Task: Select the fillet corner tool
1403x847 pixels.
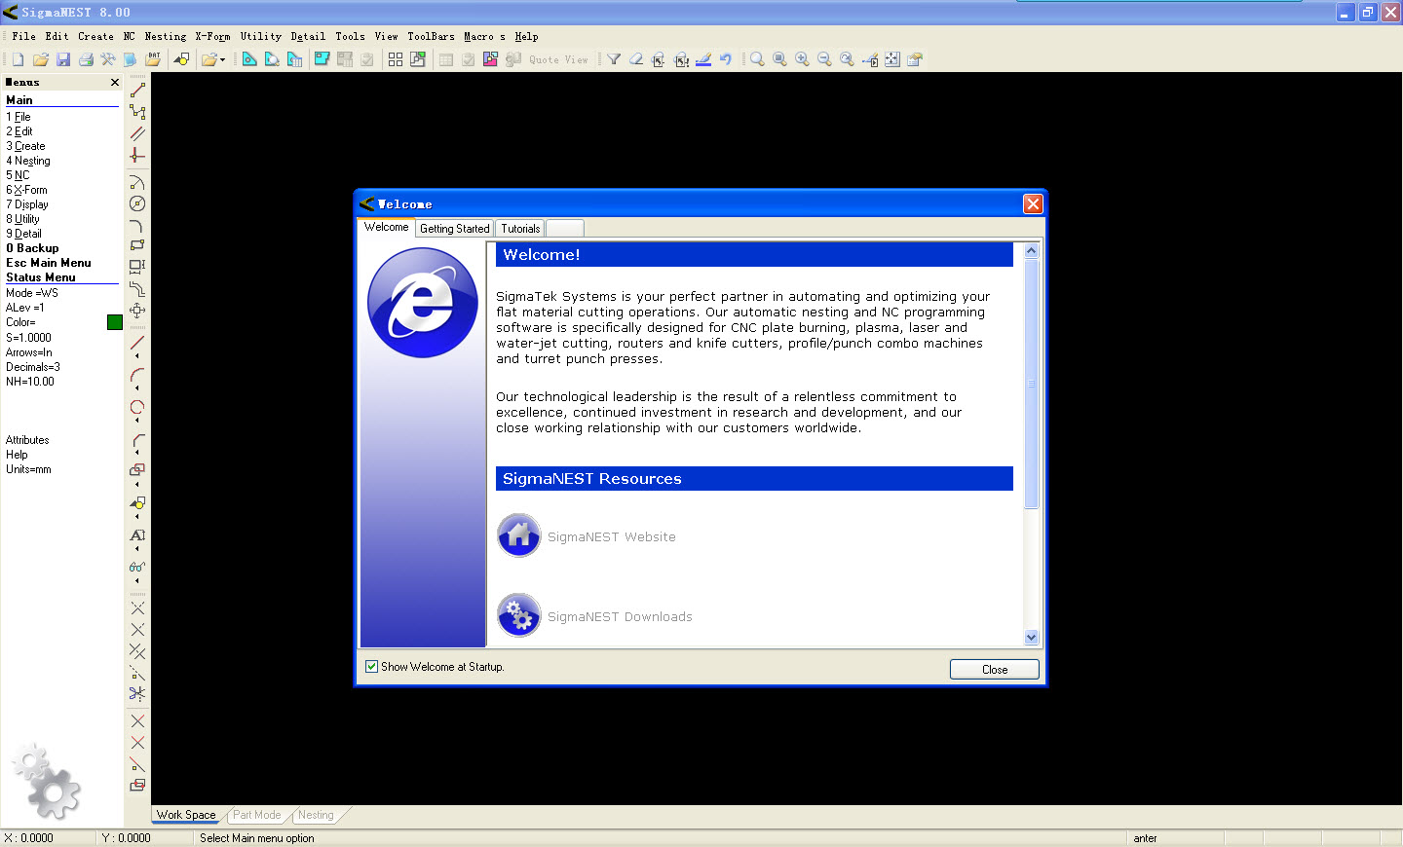Action: (x=137, y=225)
